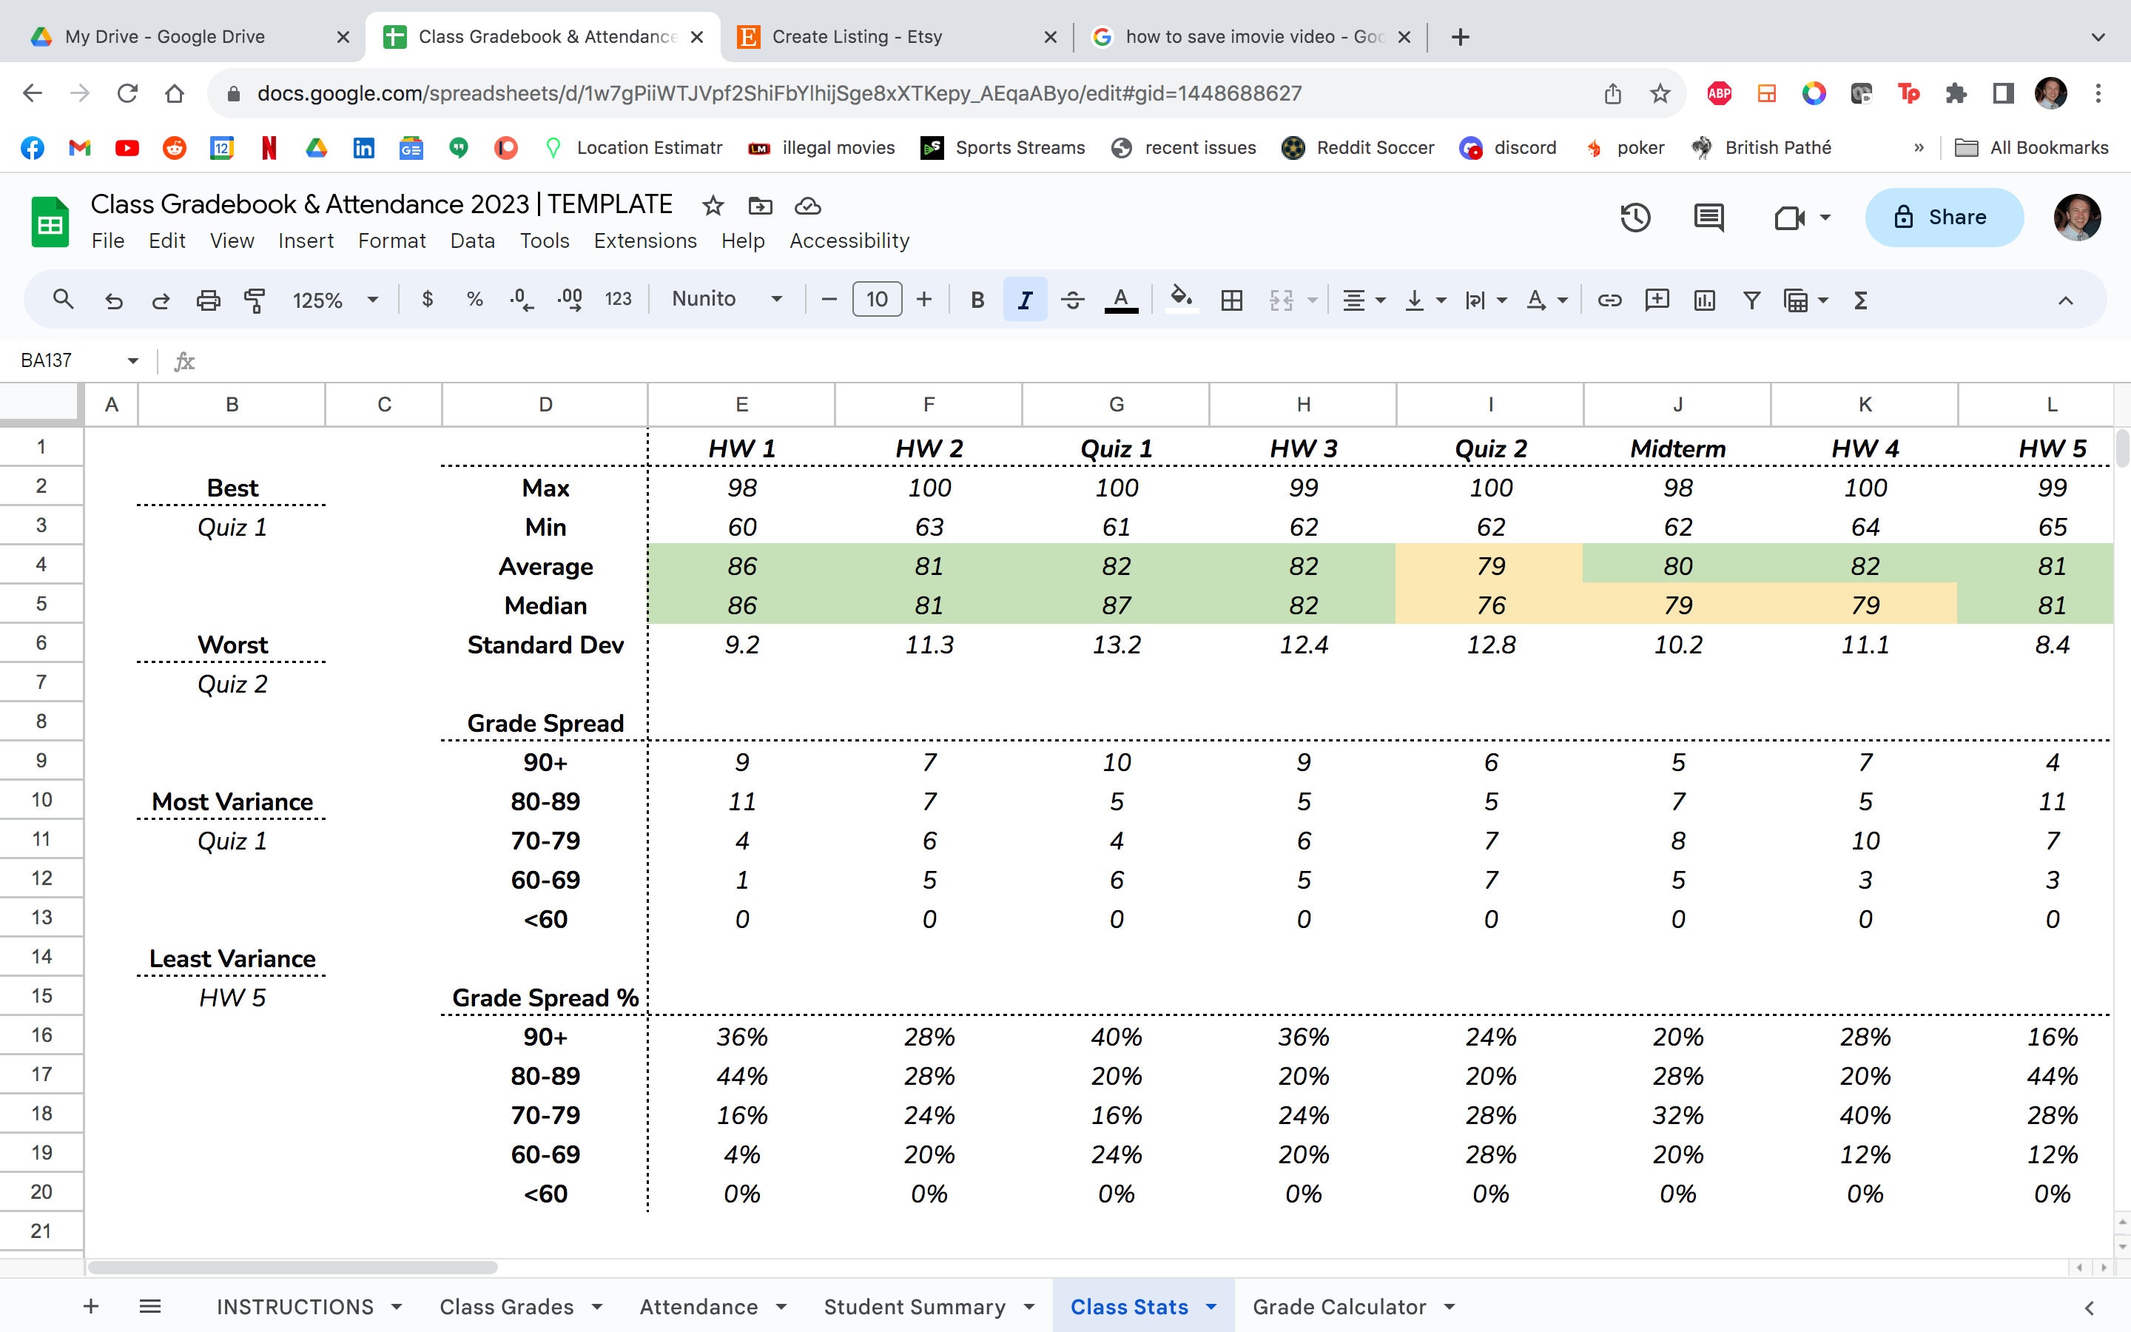Toggle bold formatting button

(x=977, y=300)
